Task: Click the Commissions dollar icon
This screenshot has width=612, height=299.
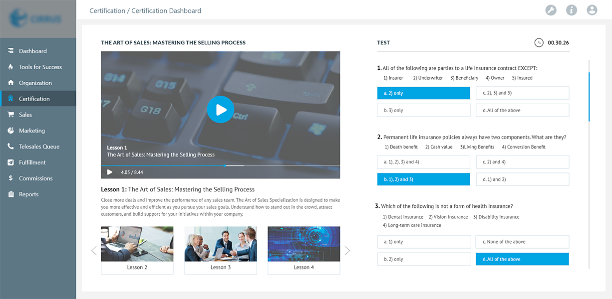Action: coord(10,178)
